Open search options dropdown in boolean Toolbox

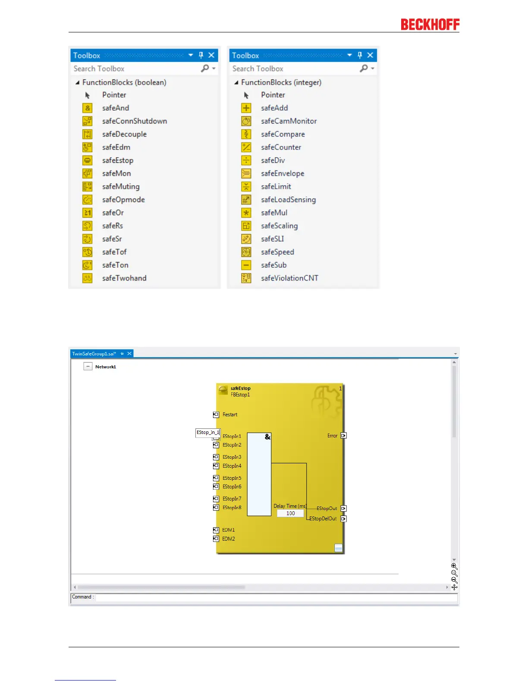[x=214, y=69]
